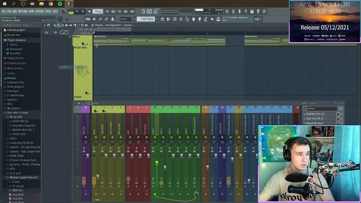Click the typing keyboard to piano icon
This screenshot has width=361, height=203.
(x=88, y=19)
